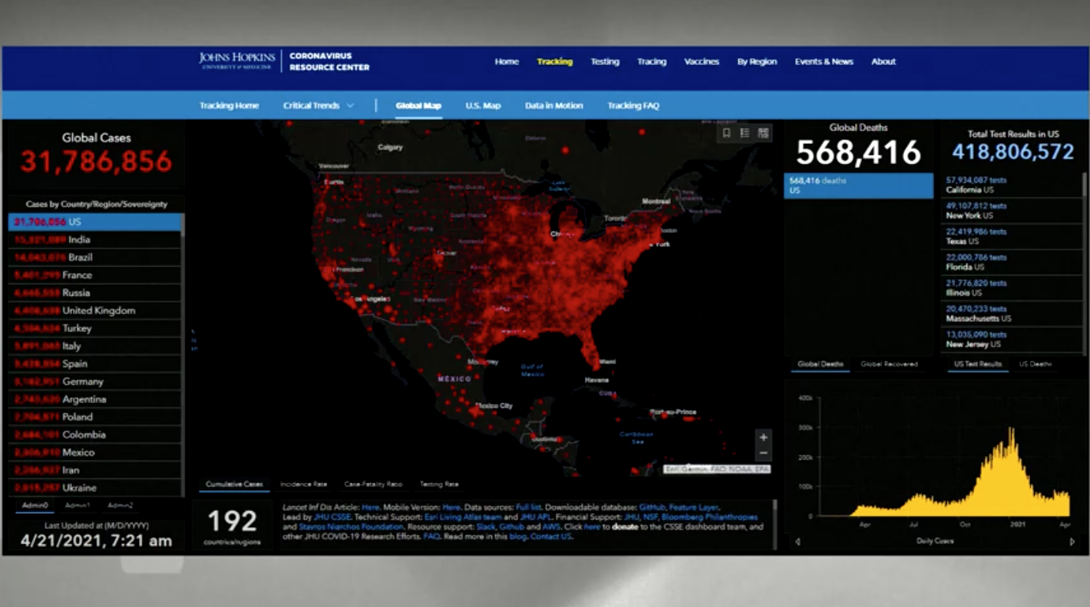The width and height of the screenshot is (1090, 607).
Task: Select France in the country list
Action: pyautogui.click(x=95, y=274)
